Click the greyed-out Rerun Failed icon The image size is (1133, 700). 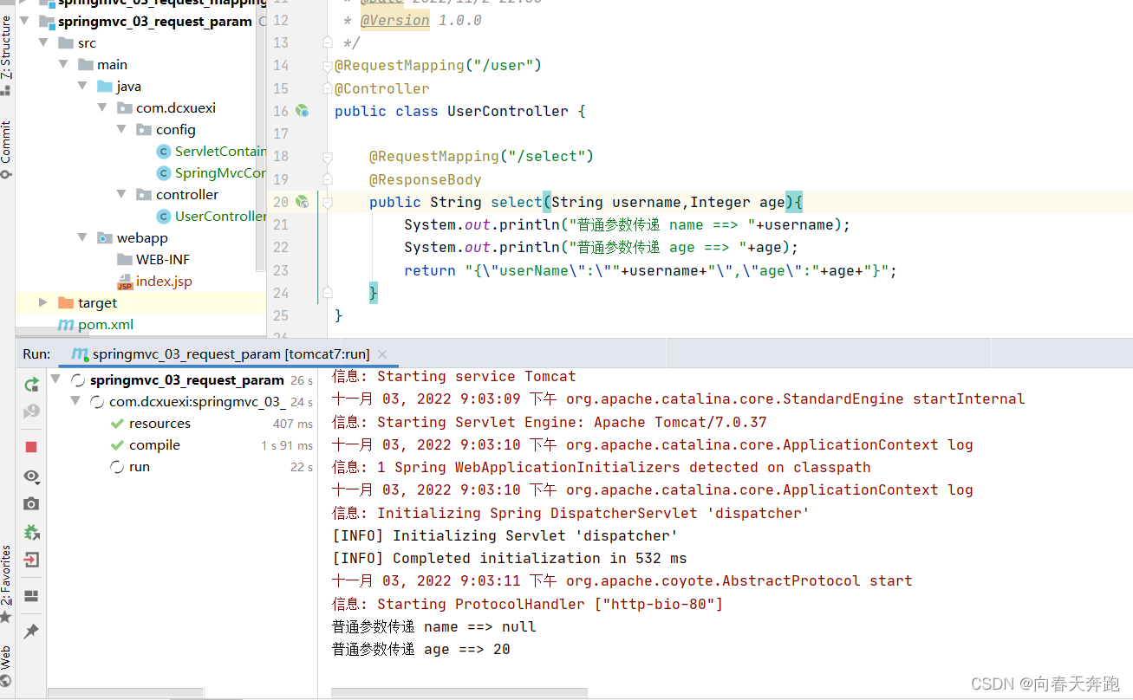(31, 412)
